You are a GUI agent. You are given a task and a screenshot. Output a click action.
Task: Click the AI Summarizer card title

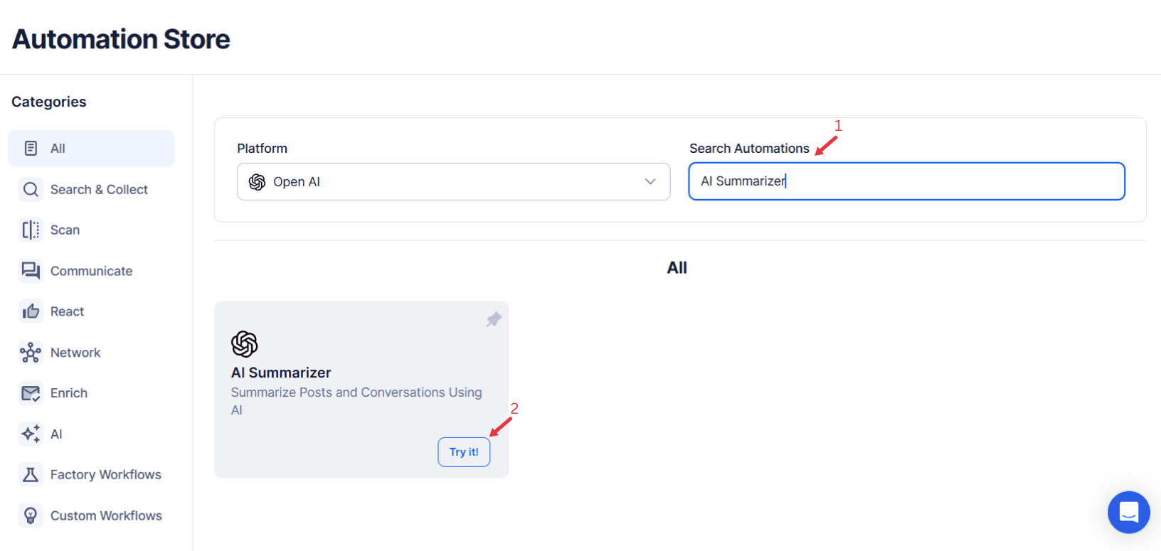tap(280, 372)
